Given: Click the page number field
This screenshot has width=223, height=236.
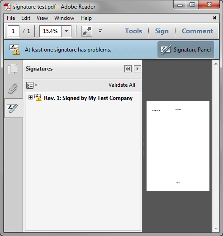Looking at the screenshot, I should pyautogui.click(x=14, y=31).
